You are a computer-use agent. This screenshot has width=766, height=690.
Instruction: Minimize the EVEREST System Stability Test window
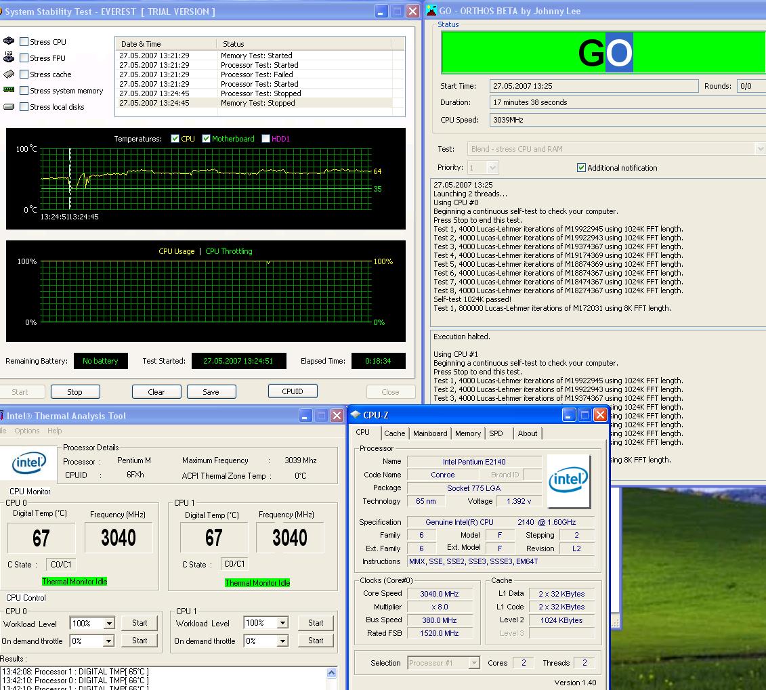pos(381,12)
